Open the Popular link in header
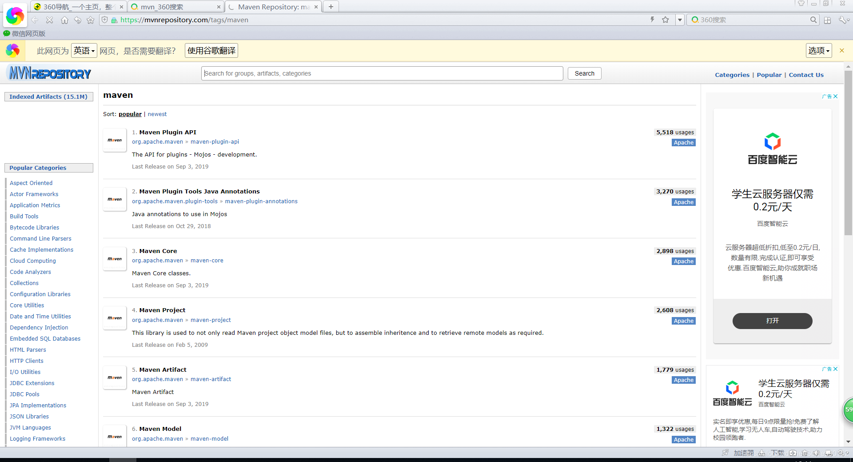The height and width of the screenshot is (462, 853). pyautogui.click(x=769, y=75)
